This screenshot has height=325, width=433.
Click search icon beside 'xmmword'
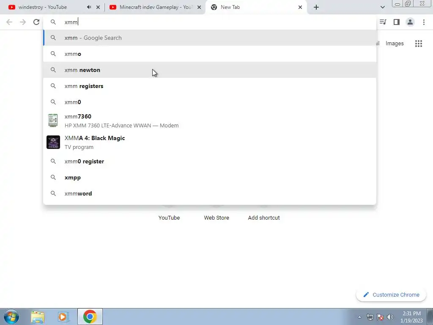pyautogui.click(x=53, y=193)
